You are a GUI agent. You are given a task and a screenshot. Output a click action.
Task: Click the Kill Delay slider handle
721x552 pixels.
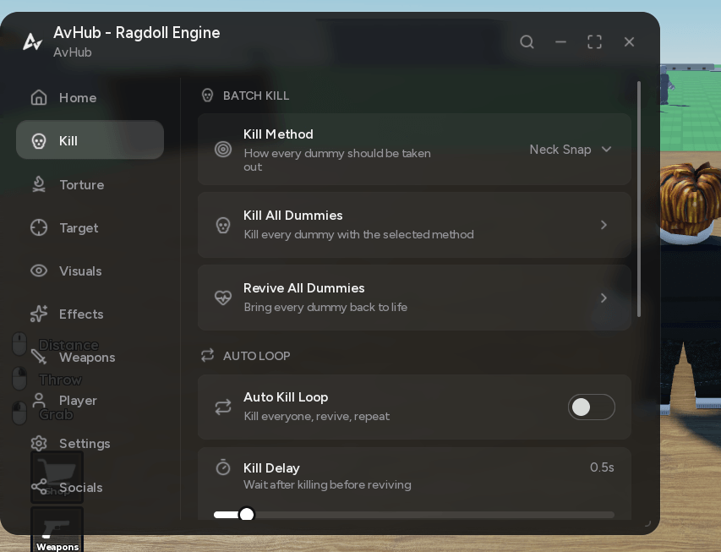point(247,514)
